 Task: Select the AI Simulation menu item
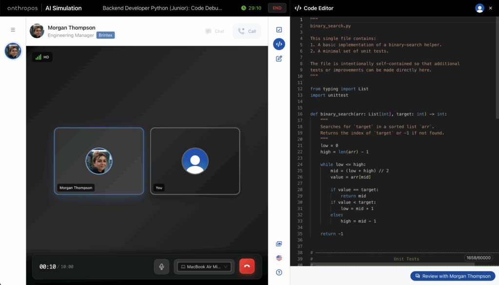[62, 8]
